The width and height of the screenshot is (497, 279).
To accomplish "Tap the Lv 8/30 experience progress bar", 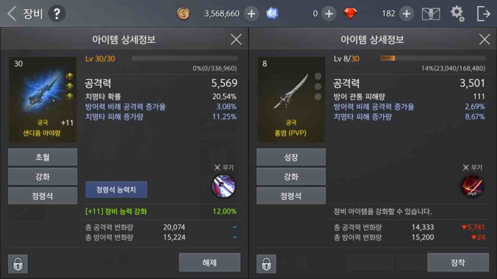I will [433, 58].
